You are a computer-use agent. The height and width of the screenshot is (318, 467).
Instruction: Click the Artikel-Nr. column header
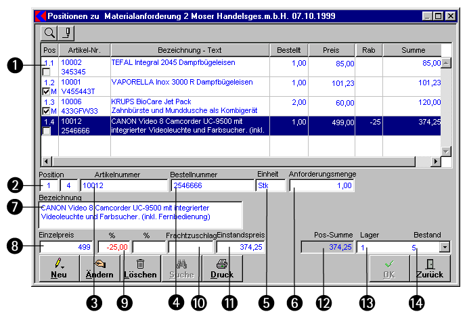click(85, 50)
